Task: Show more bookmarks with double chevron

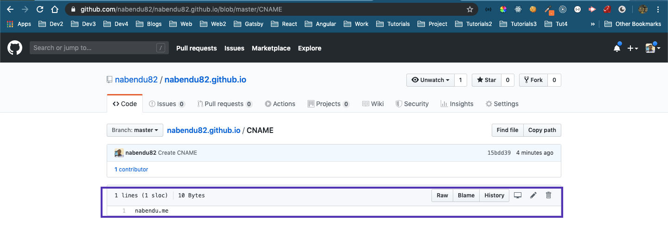Action: click(x=593, y=24)
